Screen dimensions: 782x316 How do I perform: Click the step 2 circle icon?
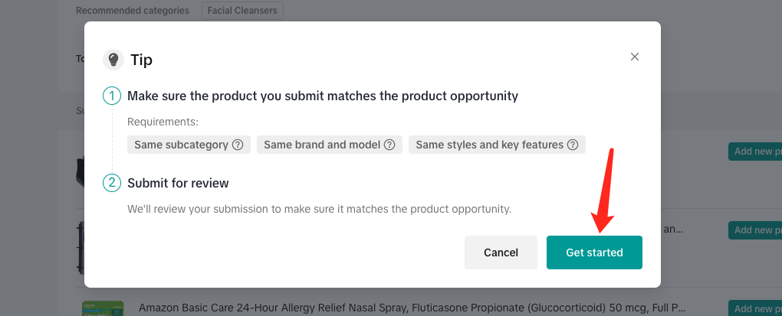pos(112,184)
